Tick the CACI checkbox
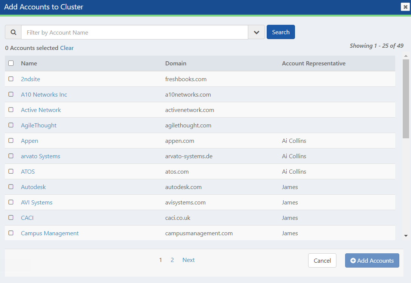The image size is (411, 283). [x=11, y=218]
